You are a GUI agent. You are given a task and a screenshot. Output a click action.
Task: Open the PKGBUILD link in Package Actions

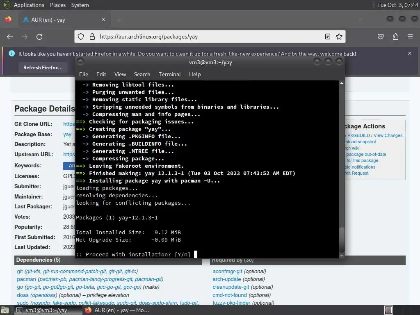click(358, 135)
